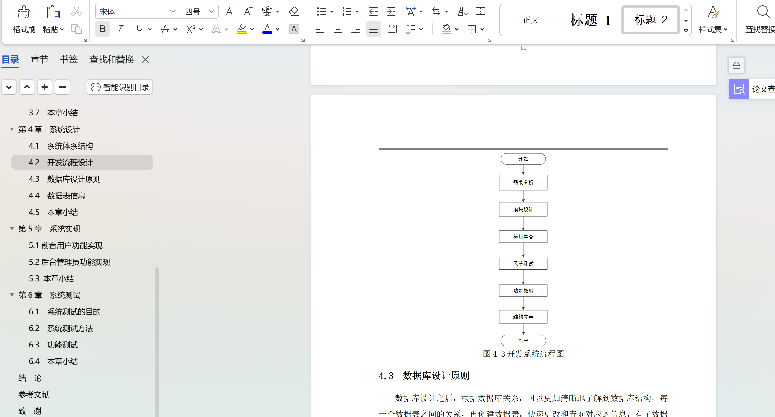This screenshot has height=417, width=775.
Task: Open the 书签 tab
Action: point(69,60)
